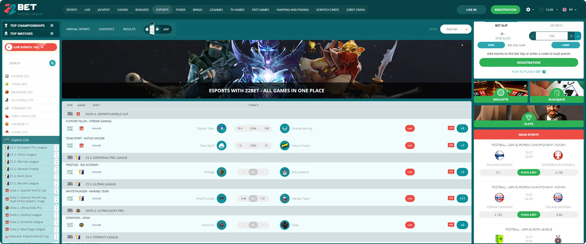Expand Valorant. Esports World Cup in sidebar

56,236
